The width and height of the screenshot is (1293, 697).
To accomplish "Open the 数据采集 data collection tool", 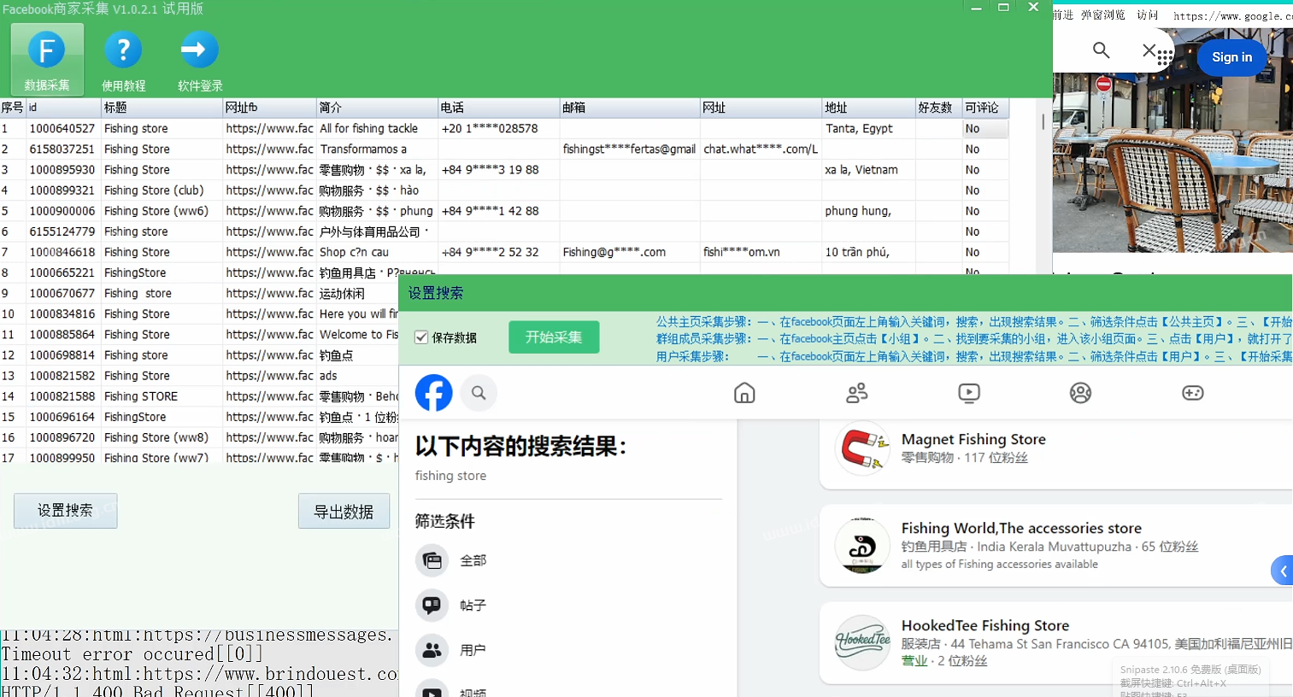I will click(x=47, y=59).
